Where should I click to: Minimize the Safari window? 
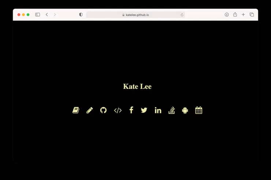coord(23,15)
